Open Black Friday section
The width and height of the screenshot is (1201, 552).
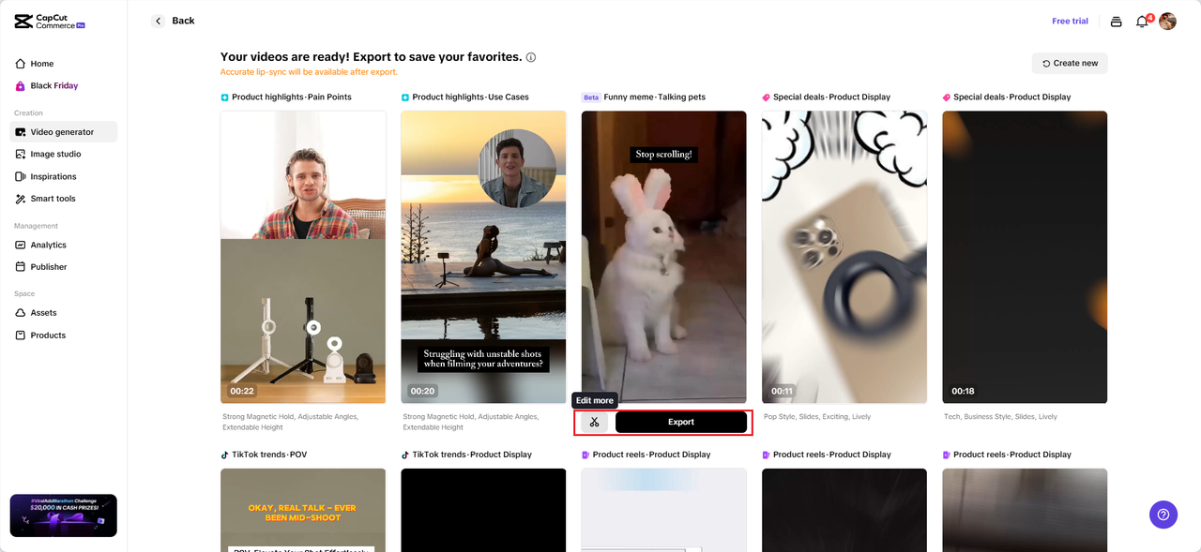(x=64, y=86)
